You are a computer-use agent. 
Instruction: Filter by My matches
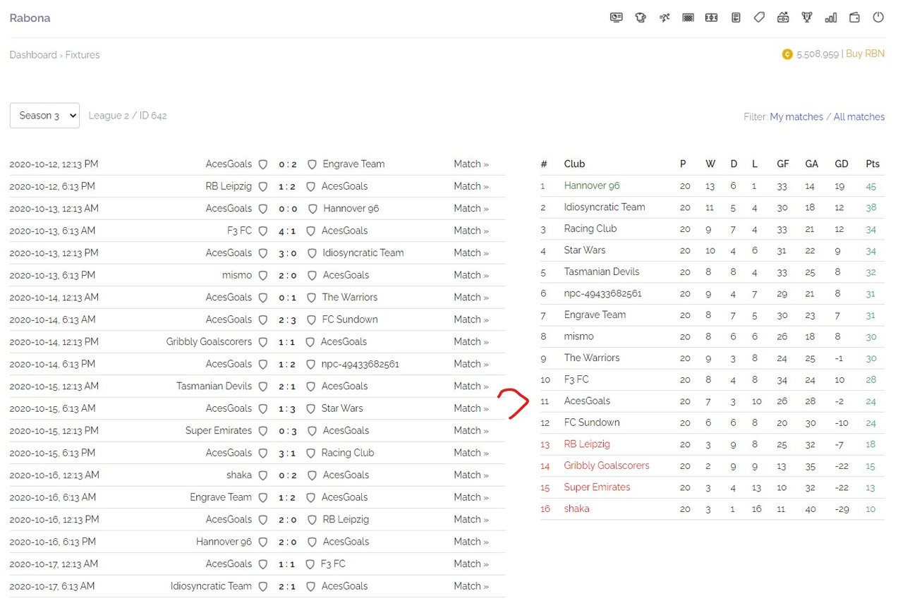[x=796, y=117]
